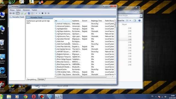176x99 pixels.
Task: Open Windows Explorer folder taskbar icon
Action: (x=9, y=97)
